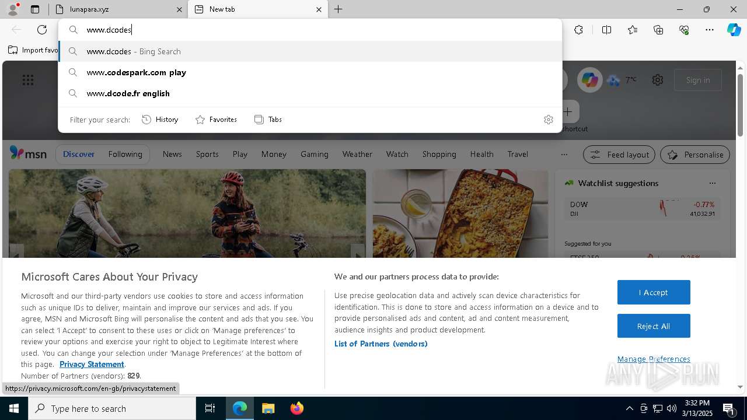
Task: Toggle Split screen icon
Action: coord(606,30)
